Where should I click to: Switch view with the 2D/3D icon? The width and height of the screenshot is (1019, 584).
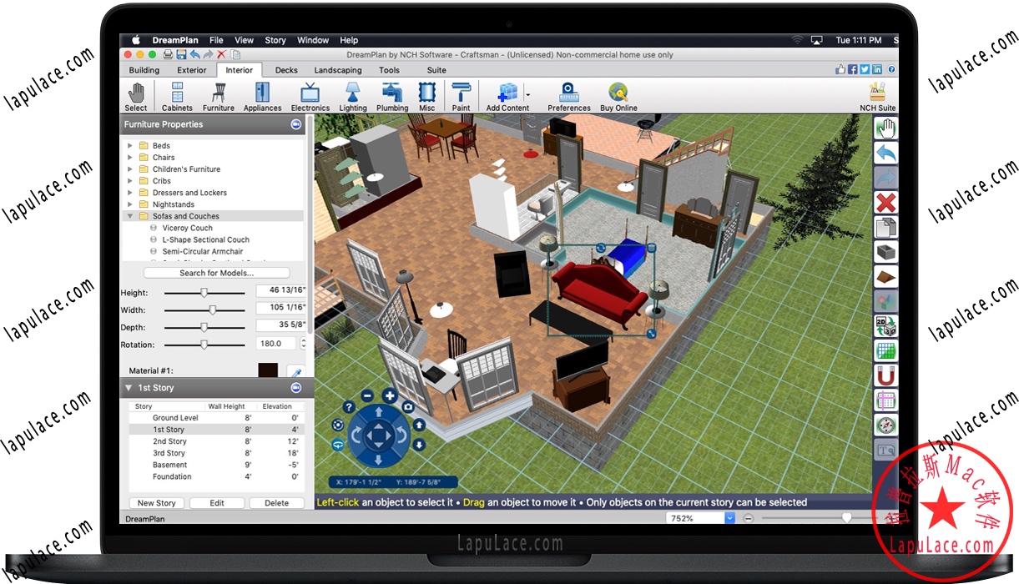885,326
